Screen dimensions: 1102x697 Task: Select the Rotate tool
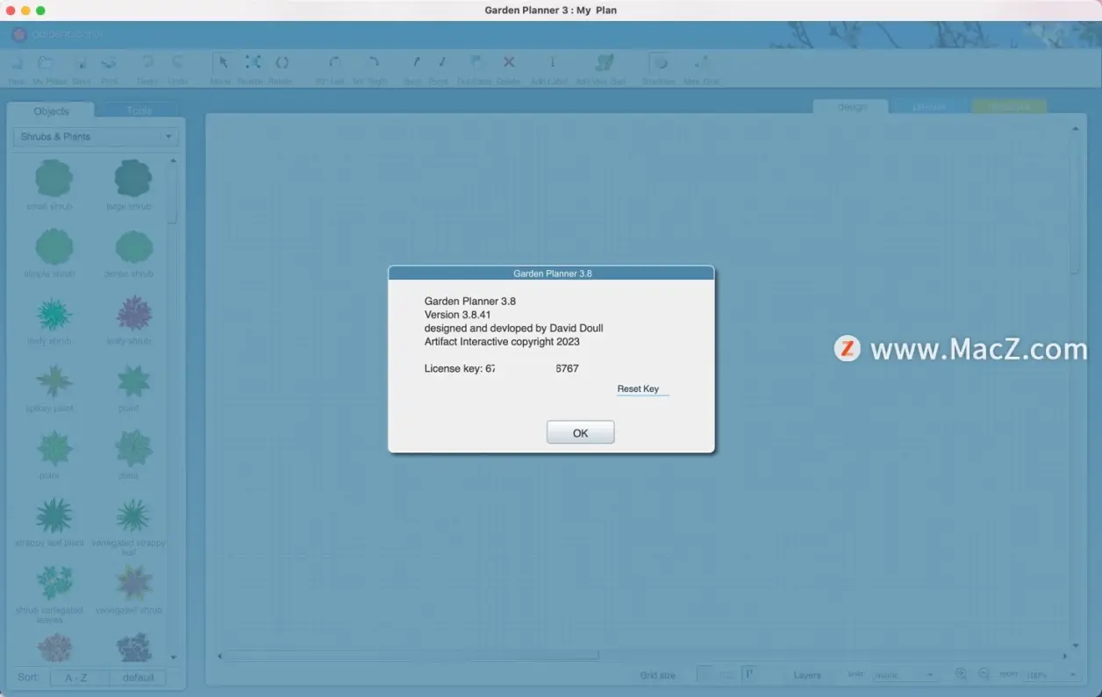282,63
